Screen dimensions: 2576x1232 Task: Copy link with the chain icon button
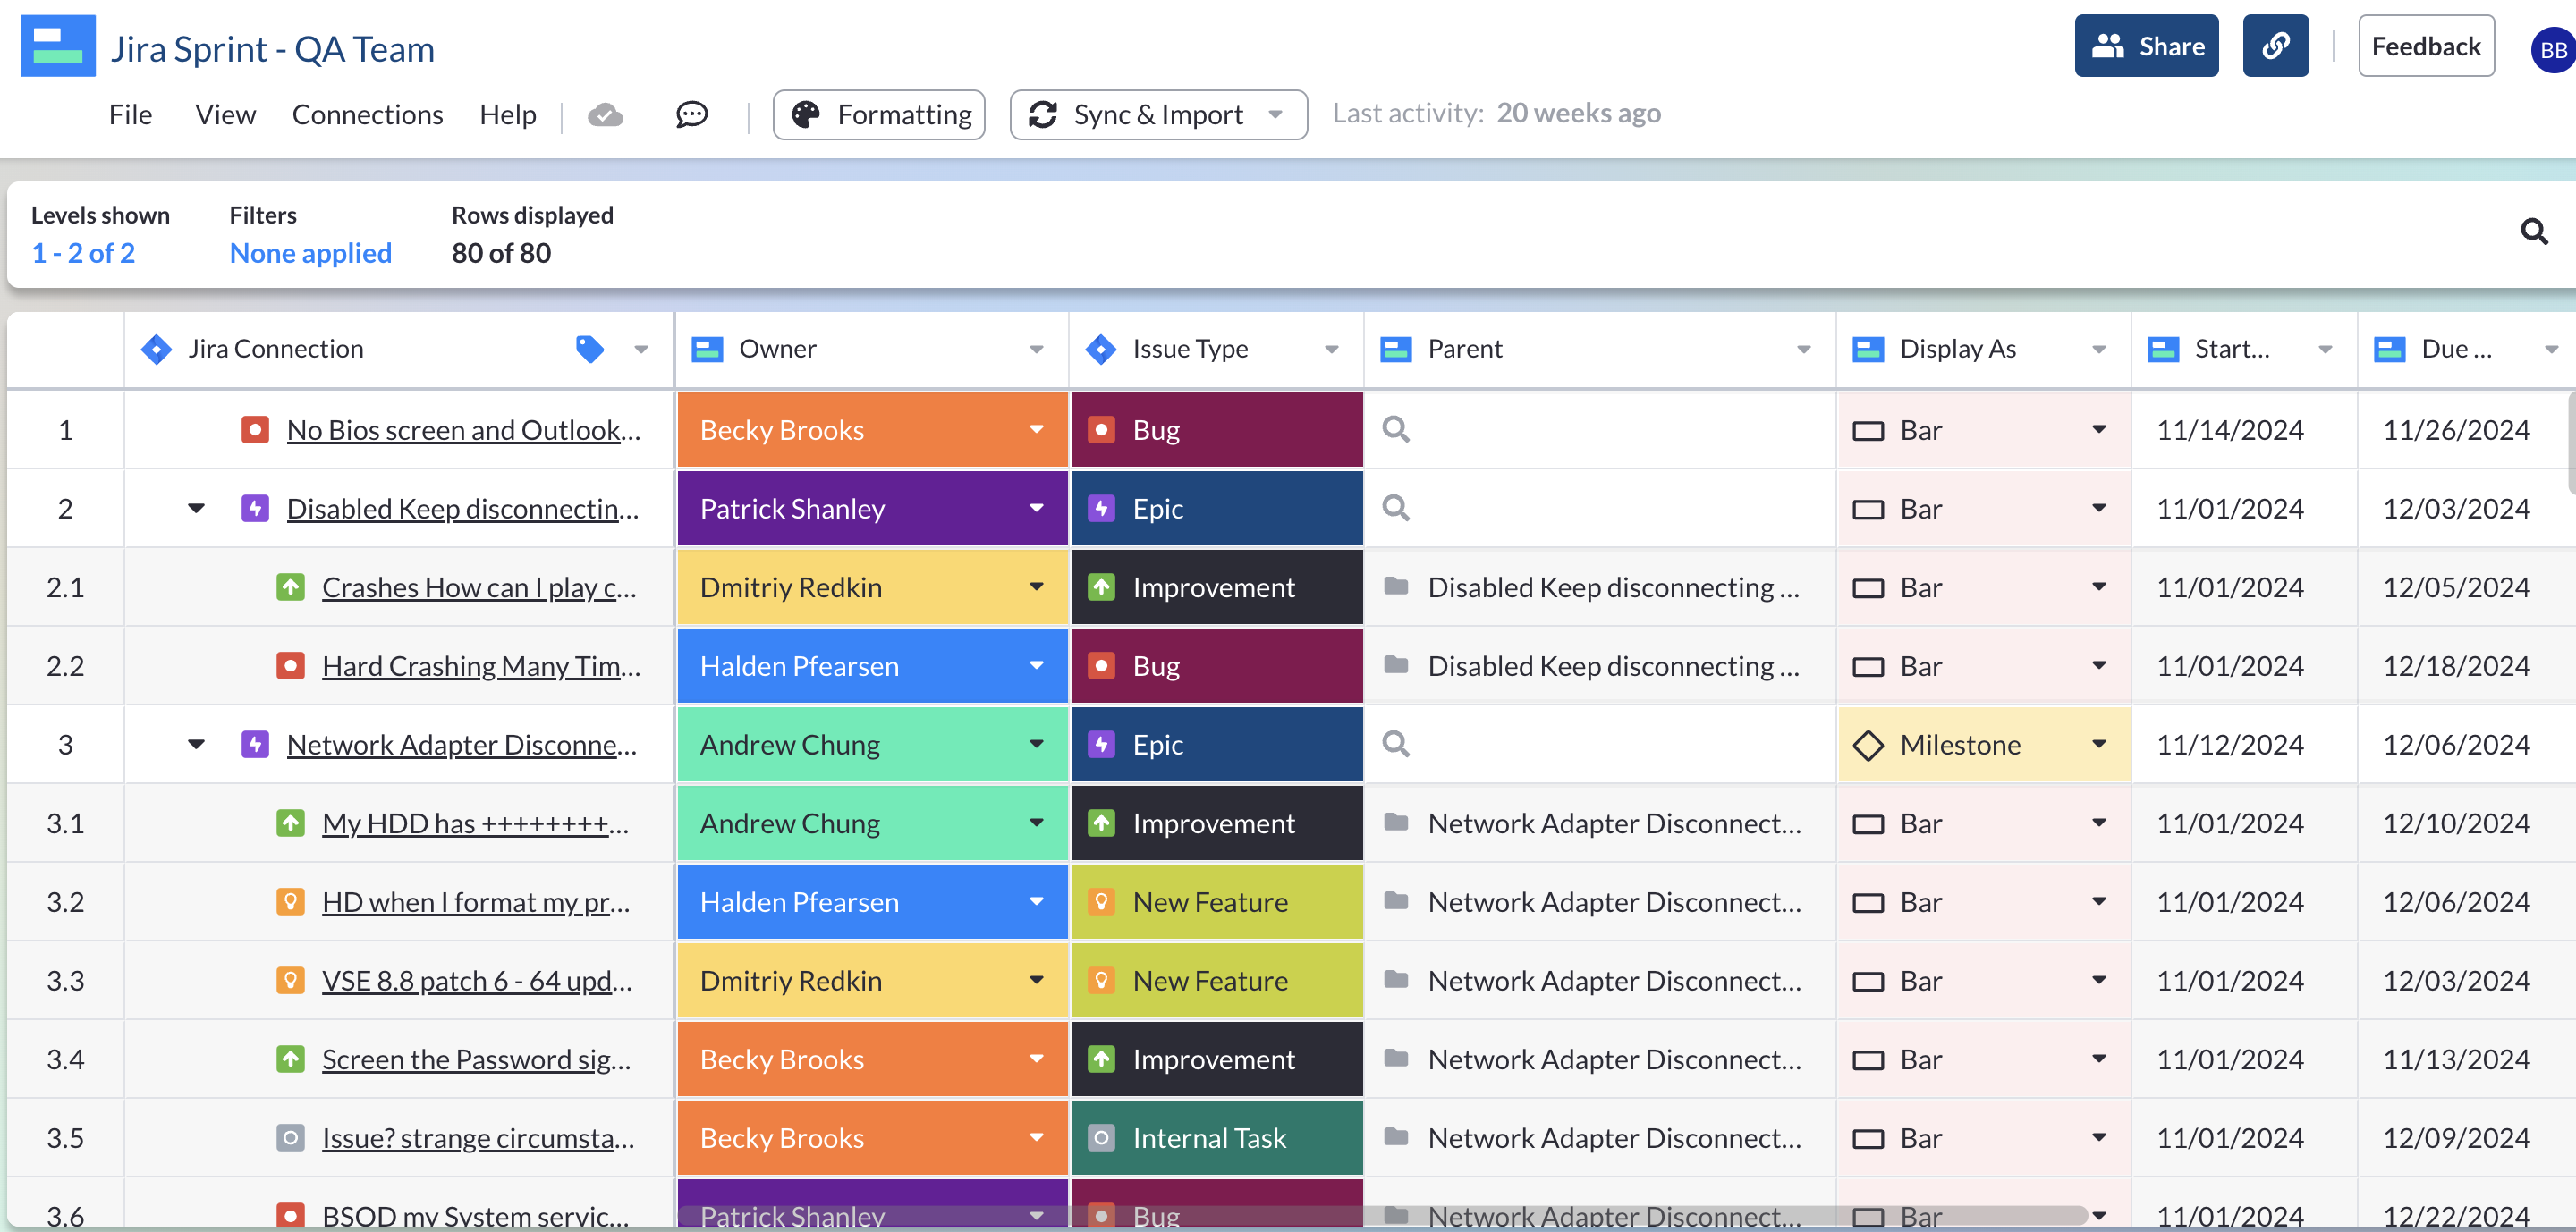point(2275,46)
